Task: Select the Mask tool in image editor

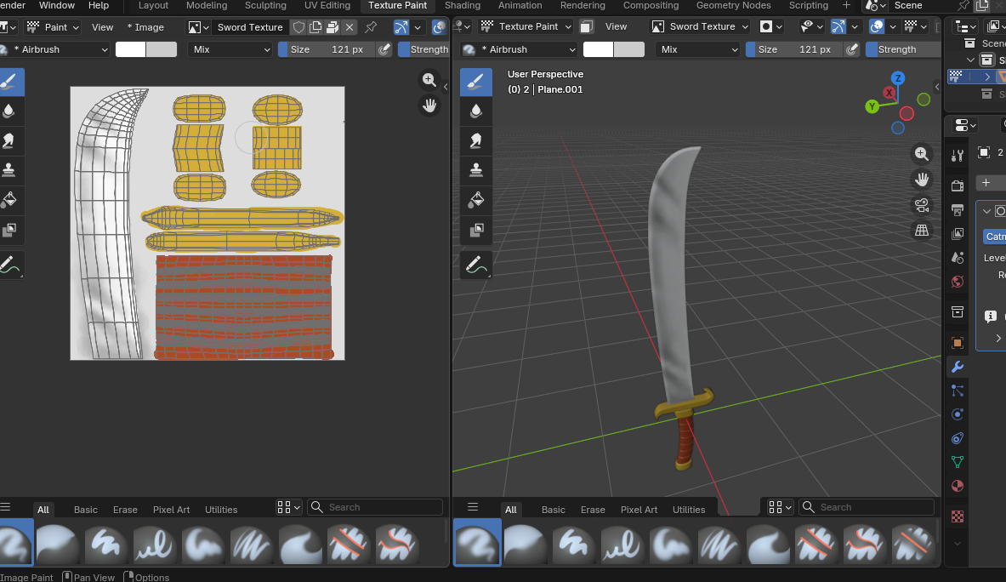Action: (x=9, y=229)
